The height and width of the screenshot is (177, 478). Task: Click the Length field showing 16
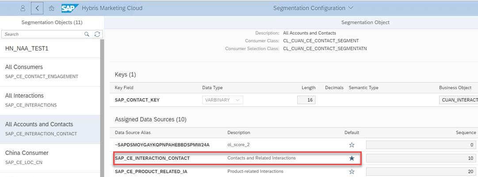coord(306,100)
